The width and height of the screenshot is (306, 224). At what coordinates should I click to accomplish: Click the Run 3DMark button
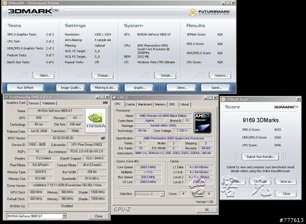(25, 88)
